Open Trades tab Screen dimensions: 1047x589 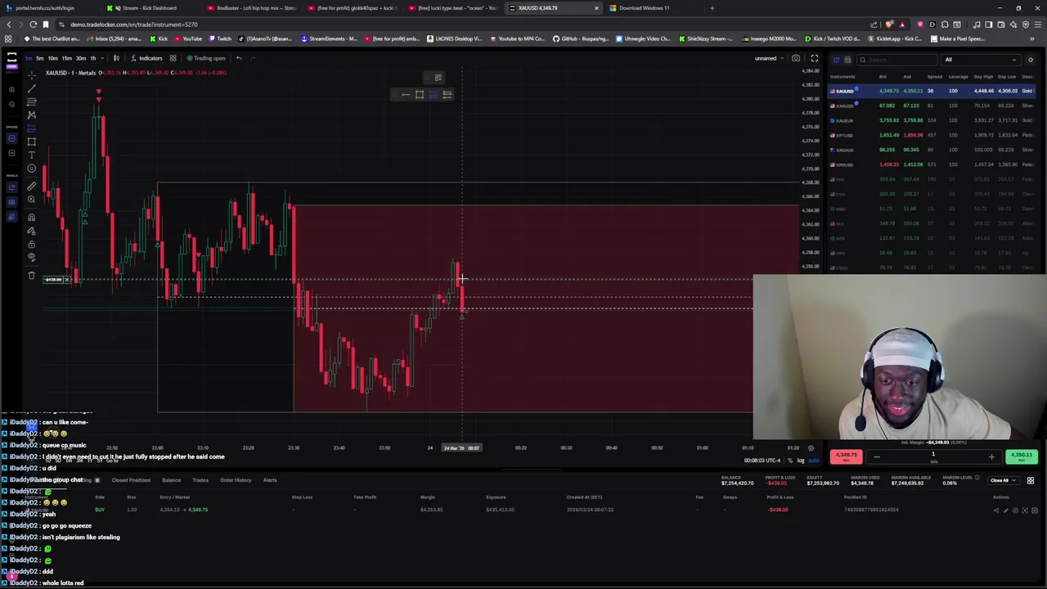[x=200, y=480]
